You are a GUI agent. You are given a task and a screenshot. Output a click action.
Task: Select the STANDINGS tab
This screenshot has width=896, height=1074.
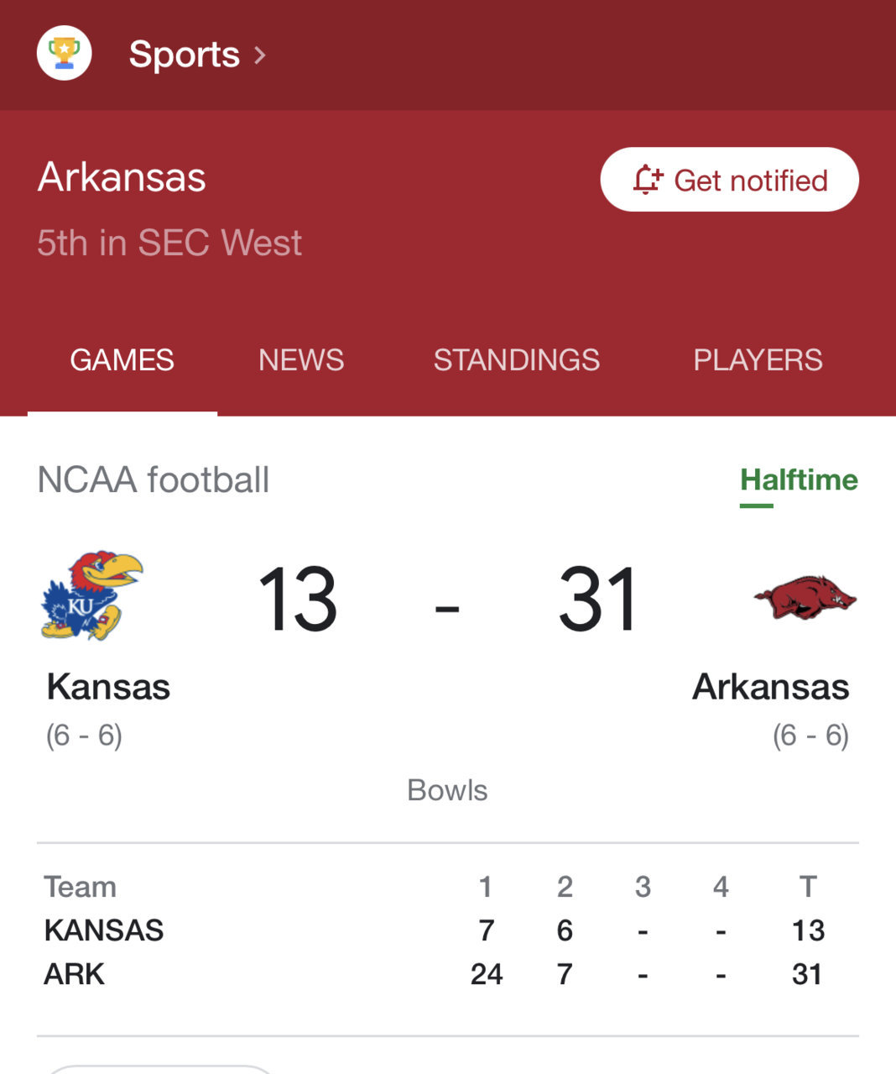[x=517, y=360]
